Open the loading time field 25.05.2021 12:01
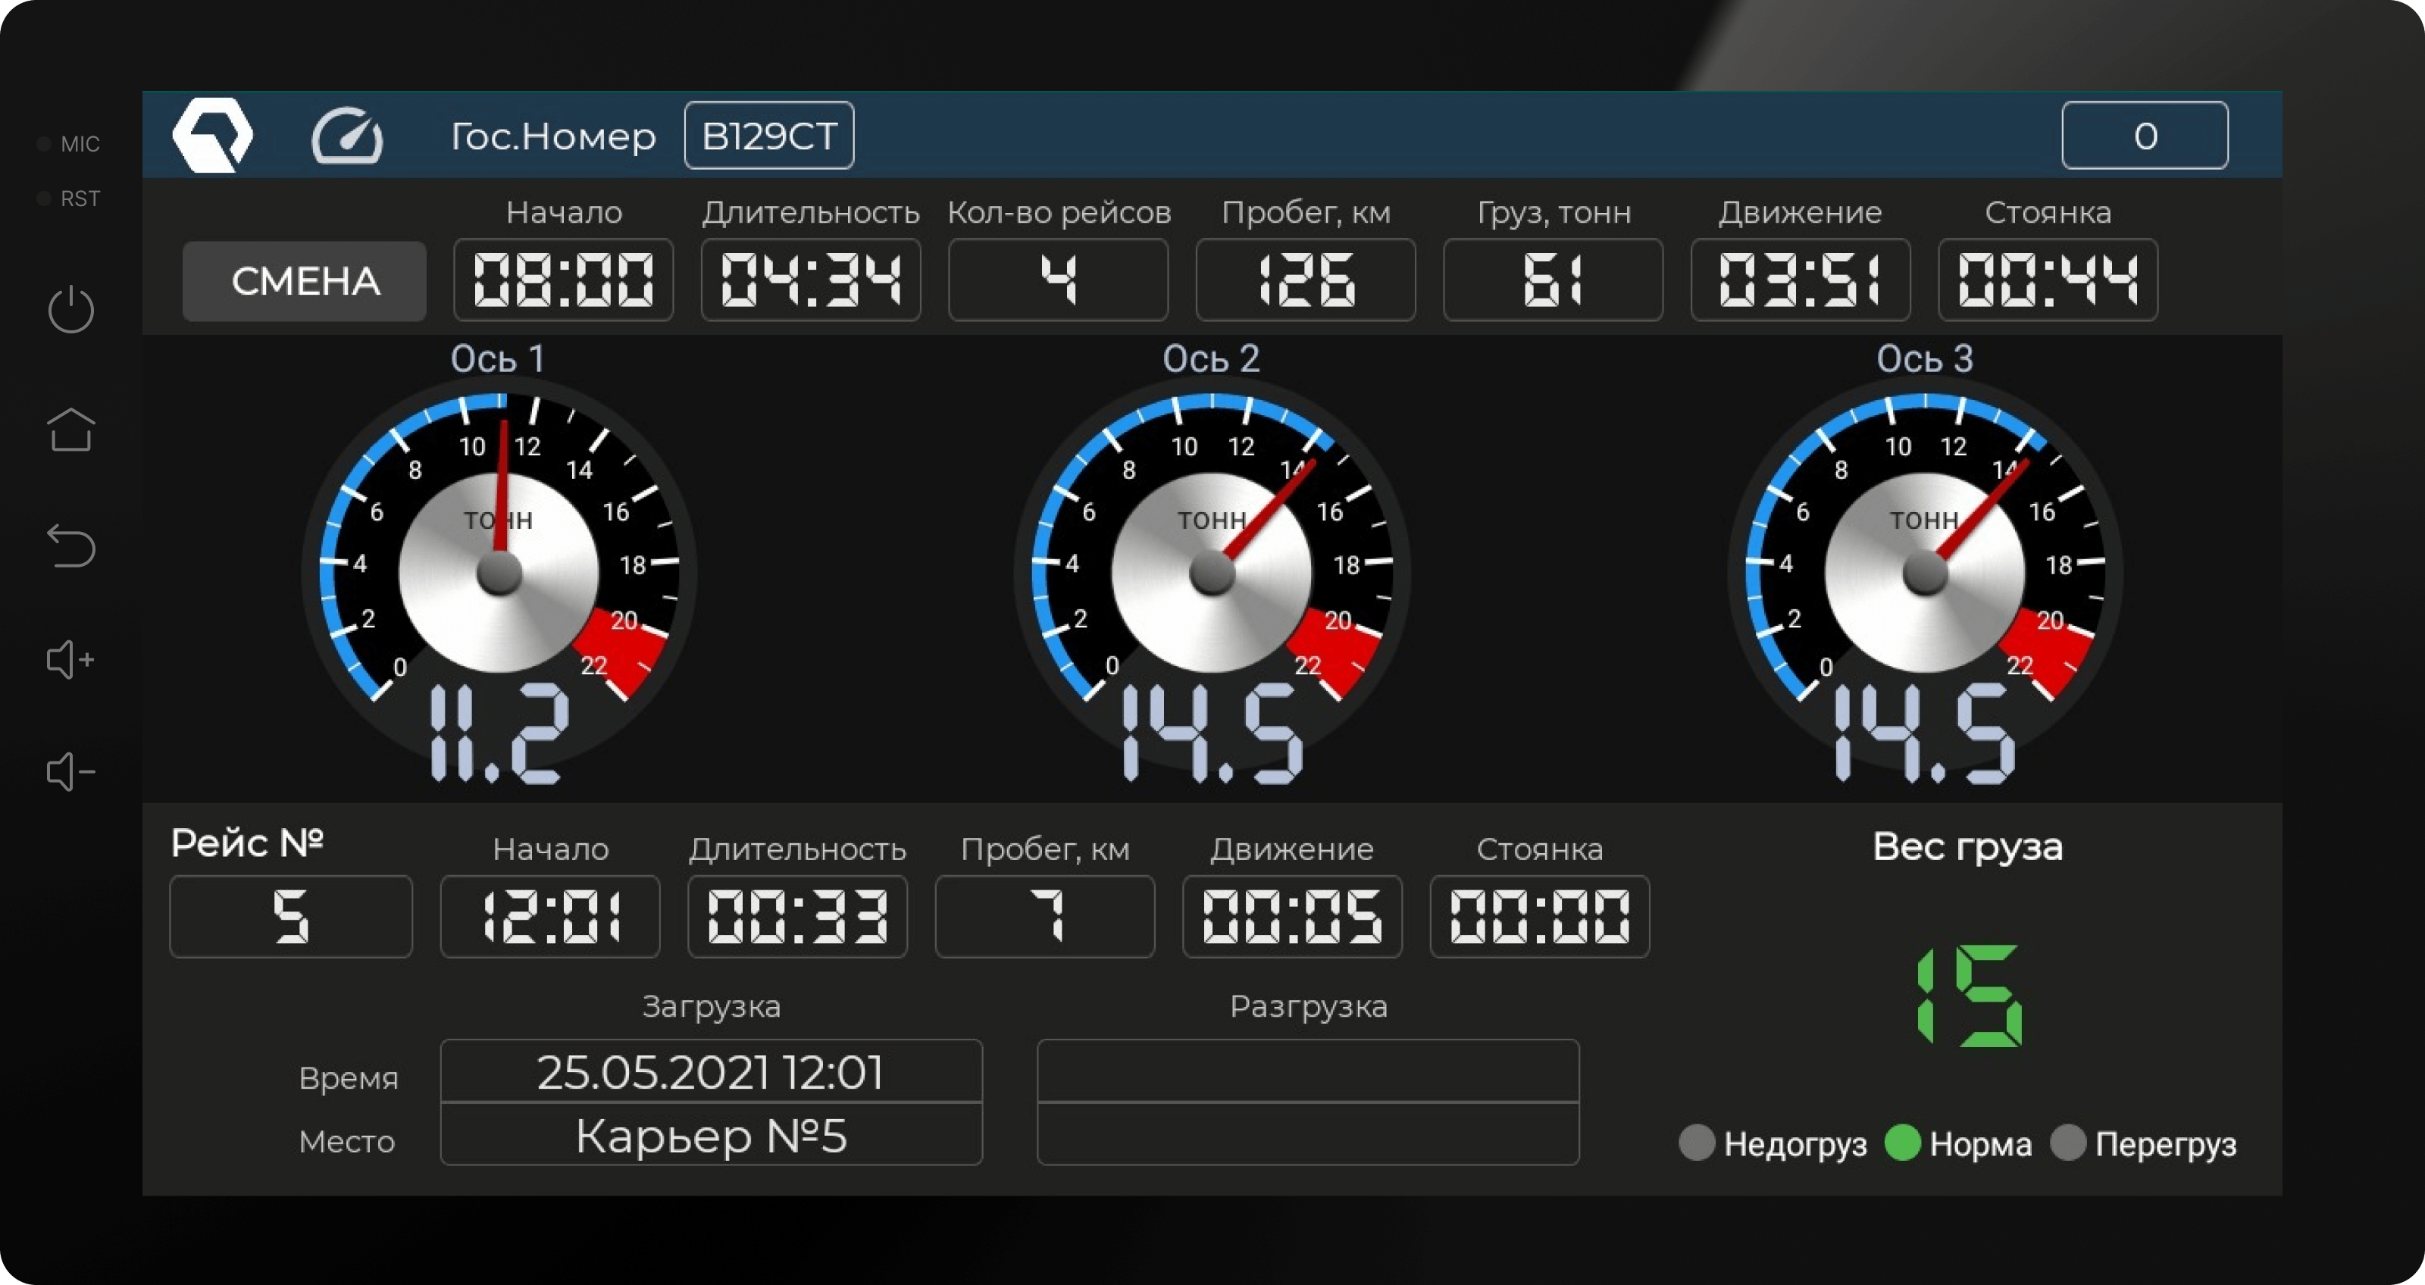 coord(711,1071)
